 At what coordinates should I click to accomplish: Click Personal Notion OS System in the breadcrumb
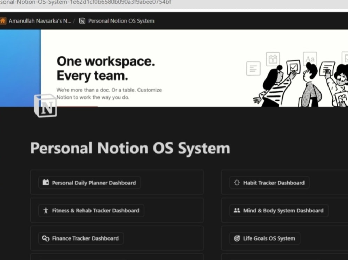coord(121,20)
